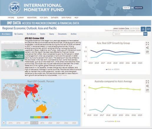Open the IMF DATA menu link

pyautogui.click(x=44, y=18)
